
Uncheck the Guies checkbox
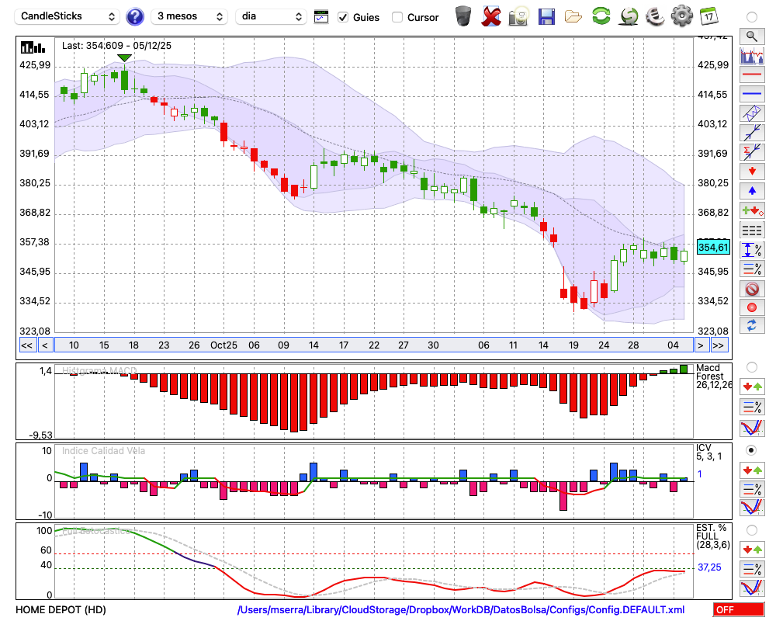(344, 17)
